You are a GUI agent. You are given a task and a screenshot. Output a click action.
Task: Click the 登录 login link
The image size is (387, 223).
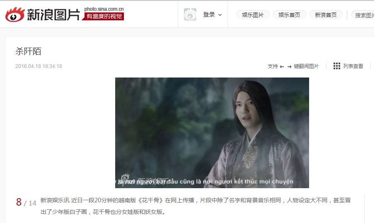tap(209, 15)
